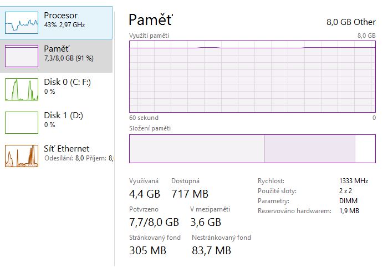
Task: Click the Rychlost 1333 MHz value
Action: point(354,181)
